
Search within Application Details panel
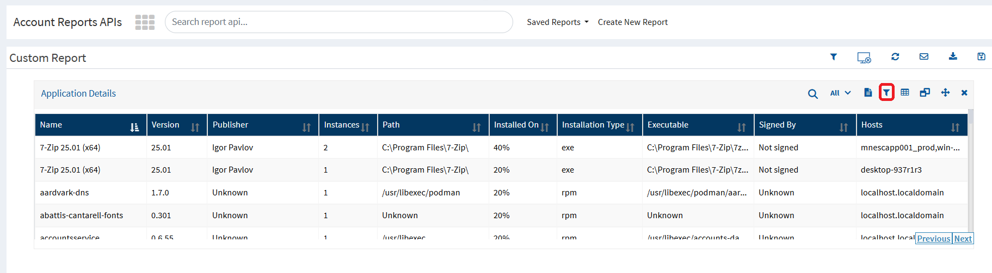click(812, 94)
